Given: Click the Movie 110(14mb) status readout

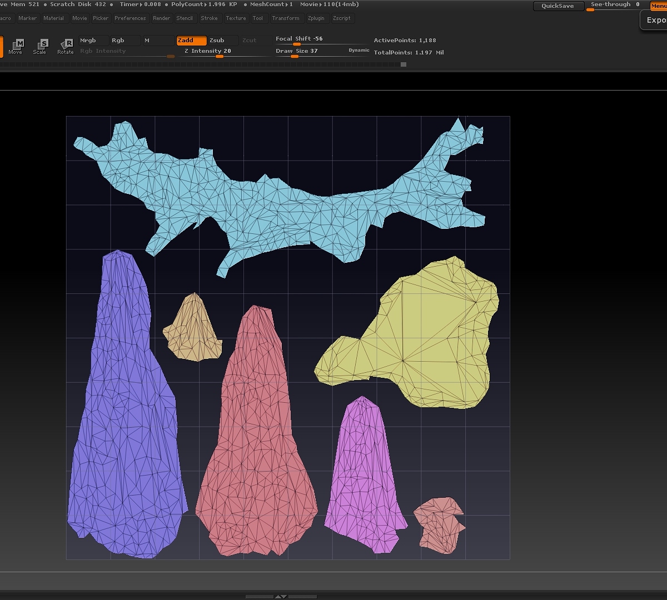Looking at the screenshot, I should 329,4.
